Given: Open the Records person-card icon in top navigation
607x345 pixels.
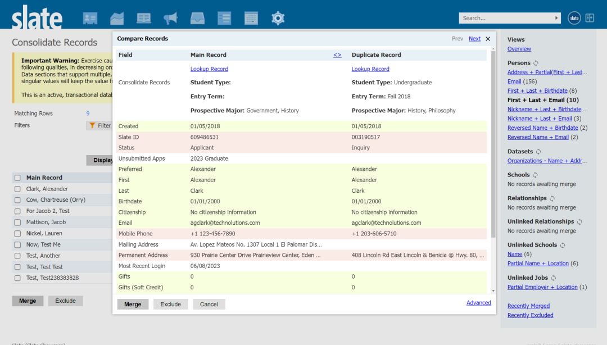Looking at the screenshot, I should pos(90,18).
